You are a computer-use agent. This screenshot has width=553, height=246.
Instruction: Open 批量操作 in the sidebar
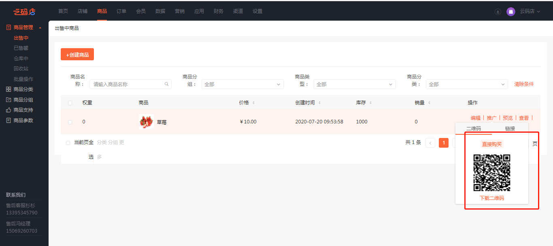[23, 79]
